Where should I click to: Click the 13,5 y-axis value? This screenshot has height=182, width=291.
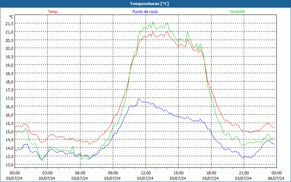(x=9, y=157)
